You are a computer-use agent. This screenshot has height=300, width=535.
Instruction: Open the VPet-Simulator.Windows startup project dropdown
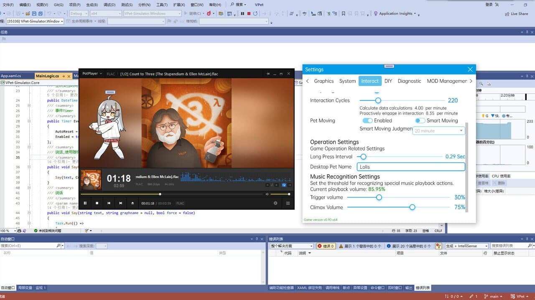point(152,13)
